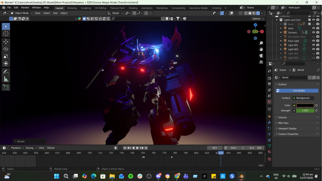Toggle auto keying record button

(x=116, y=148)
